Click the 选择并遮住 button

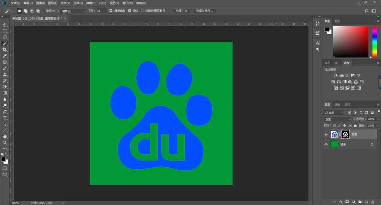tap(205, 11)
